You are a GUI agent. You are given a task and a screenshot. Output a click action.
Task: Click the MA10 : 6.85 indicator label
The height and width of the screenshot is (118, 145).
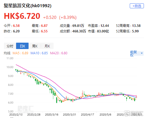(x=39, y=53)
